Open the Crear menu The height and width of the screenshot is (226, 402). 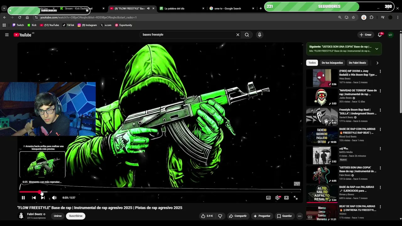tap(366, 35)
